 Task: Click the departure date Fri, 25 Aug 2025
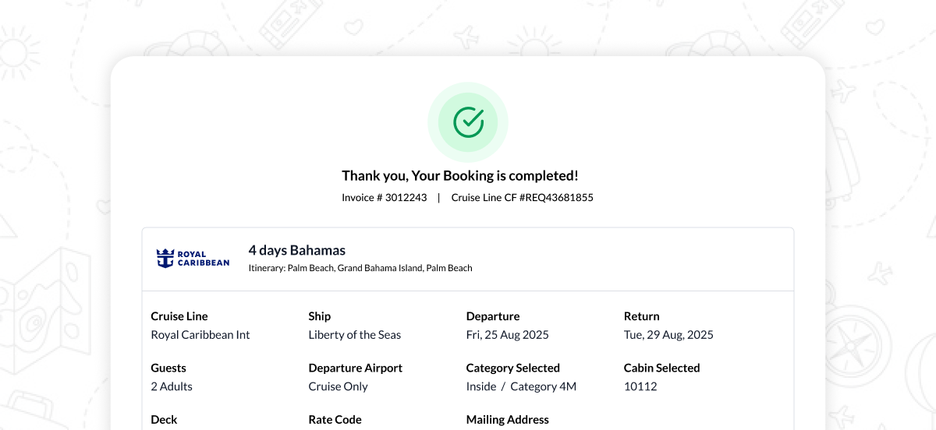pyautogui.click(x=507, y=335)
